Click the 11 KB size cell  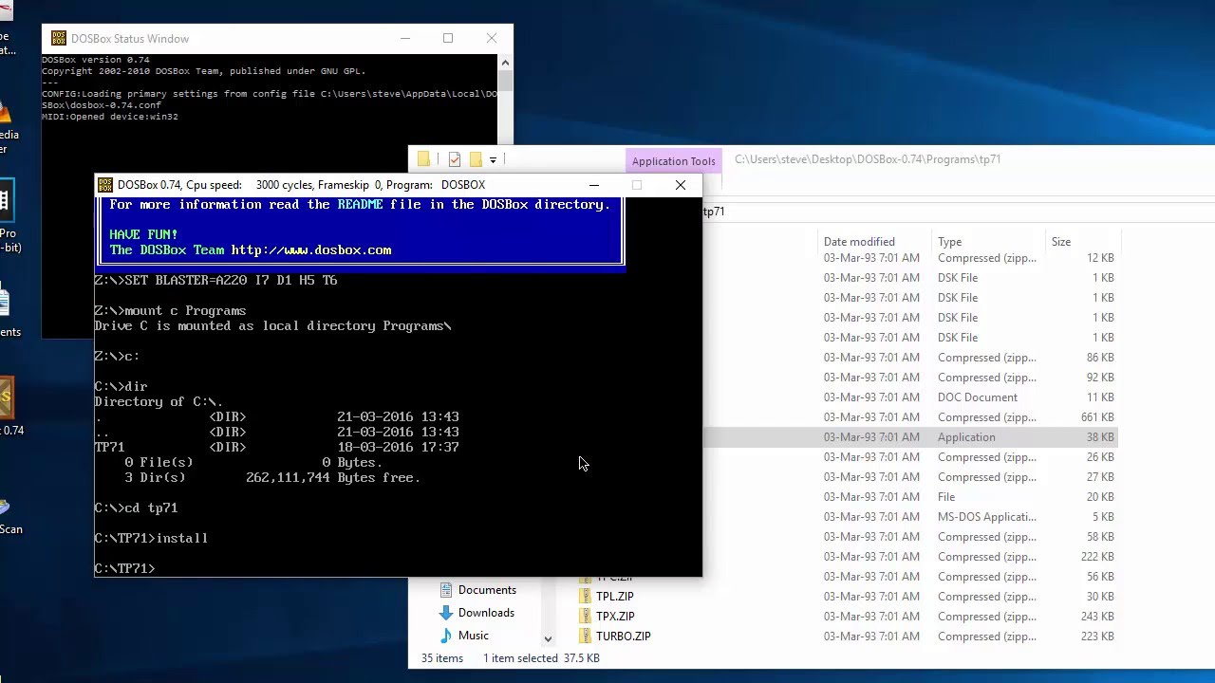click(1100, 397)
